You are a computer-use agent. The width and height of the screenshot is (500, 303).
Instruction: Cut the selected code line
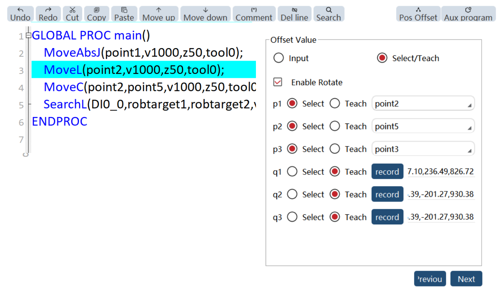click(x=73, y=14)
